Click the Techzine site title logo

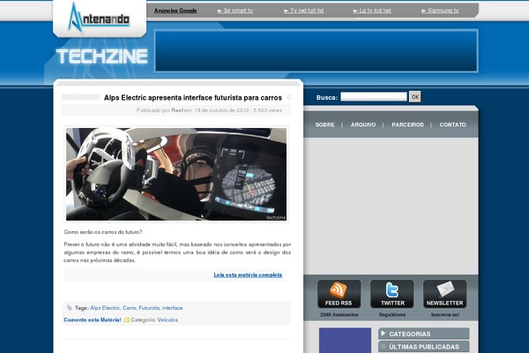click(x=102, y=56)
